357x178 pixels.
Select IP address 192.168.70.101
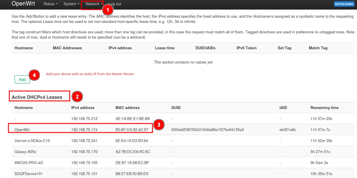(84, 174)
